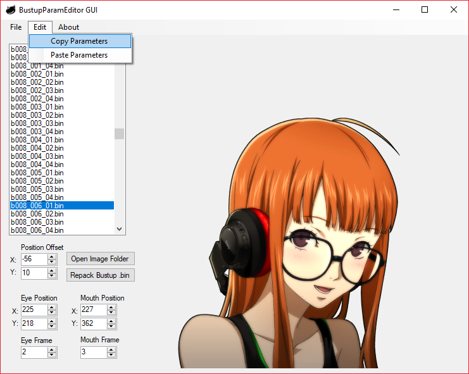The image size is (469, 374).
Task: Increase Eye Frame value
Action: click(52, 350)
